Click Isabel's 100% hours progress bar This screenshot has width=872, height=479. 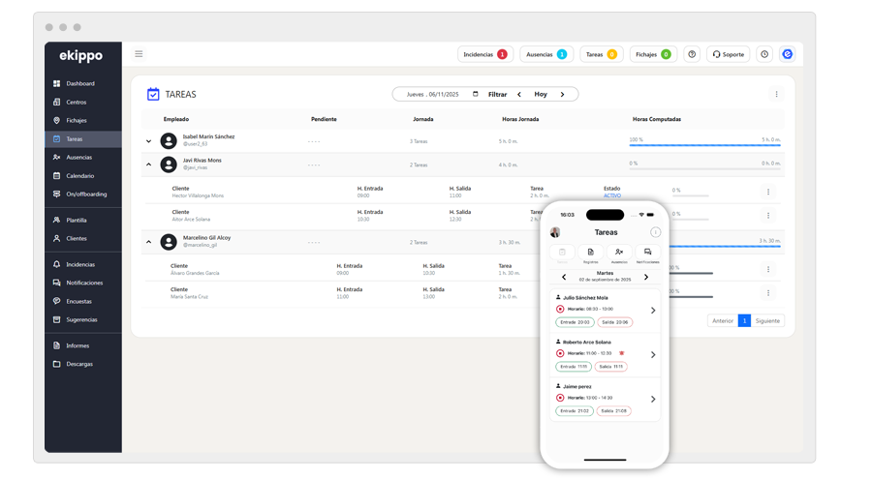pos(703,145)
